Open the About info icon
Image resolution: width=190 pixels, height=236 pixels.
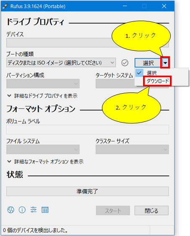pos(22,210)
